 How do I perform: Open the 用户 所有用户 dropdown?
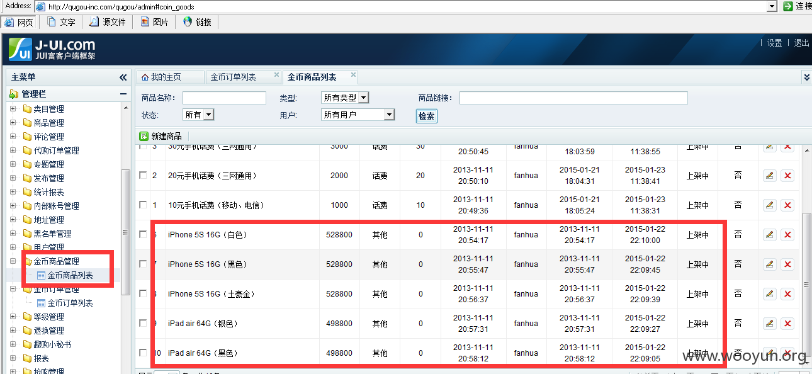coord(358,115)
